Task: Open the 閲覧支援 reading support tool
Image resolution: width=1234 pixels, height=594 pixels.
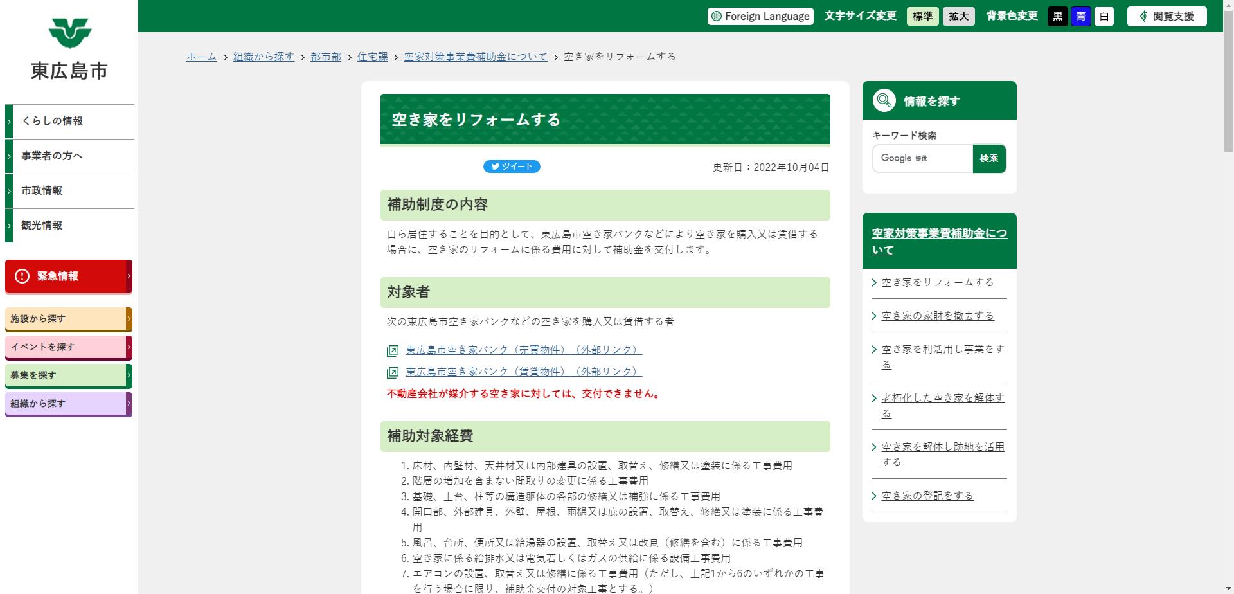Action: 1167,17
